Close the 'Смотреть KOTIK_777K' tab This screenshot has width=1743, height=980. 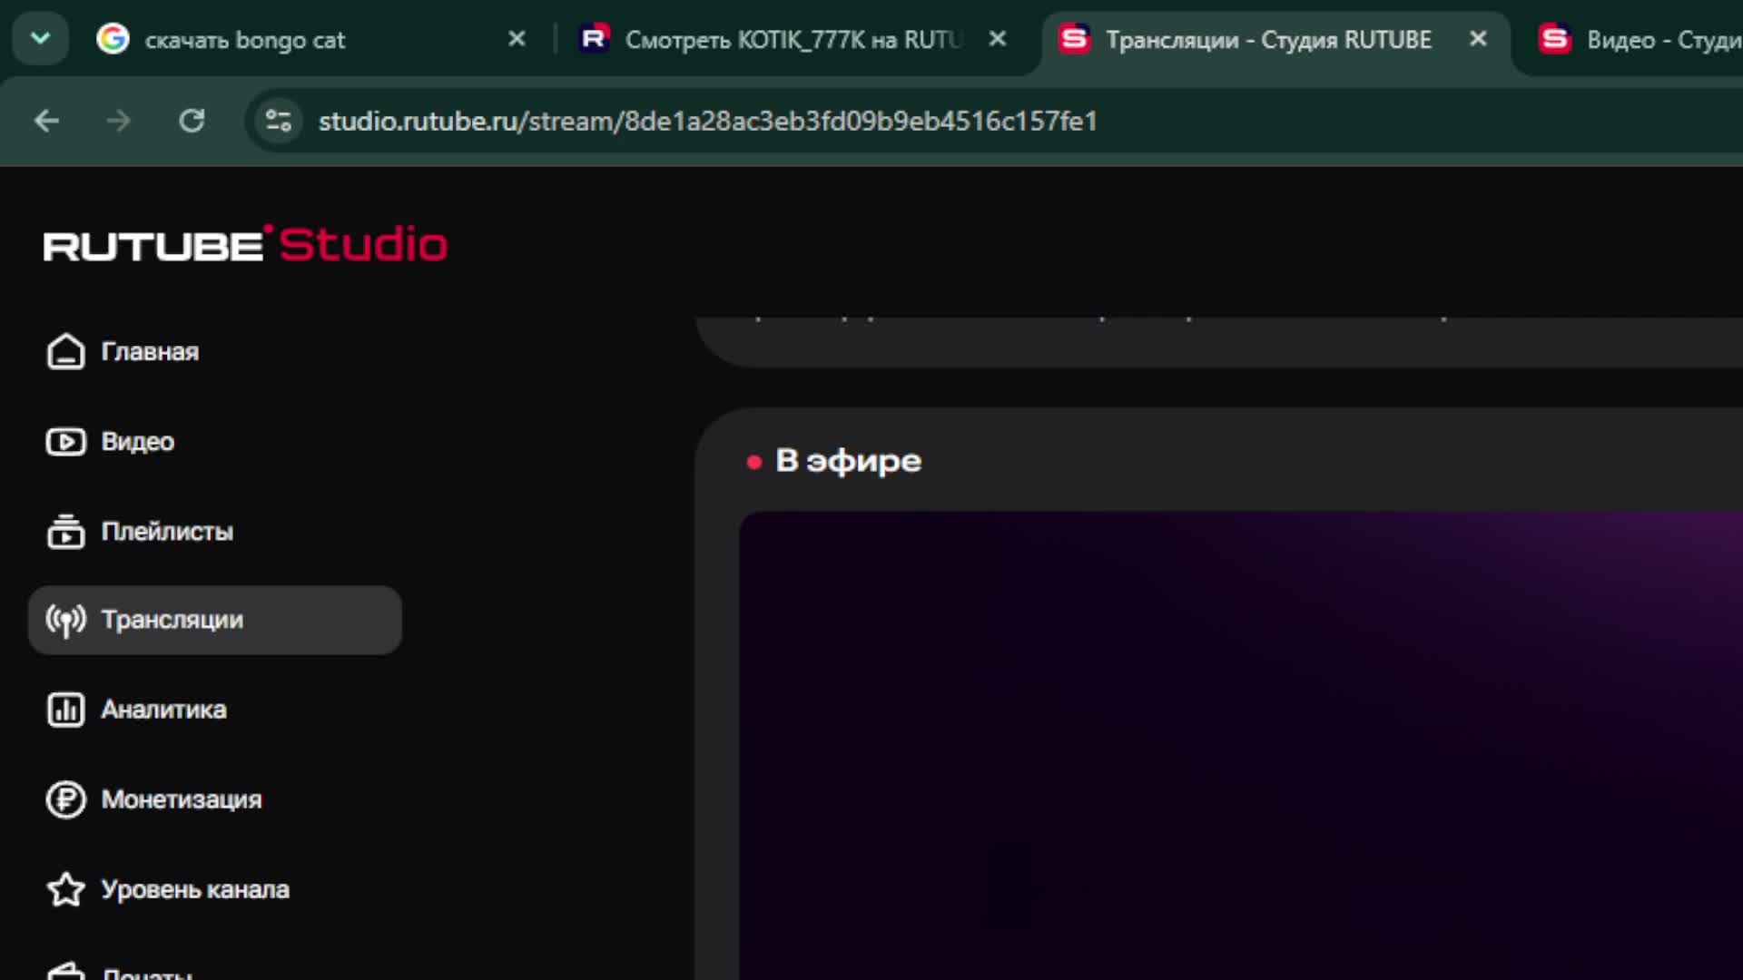(x=998, y=39)
